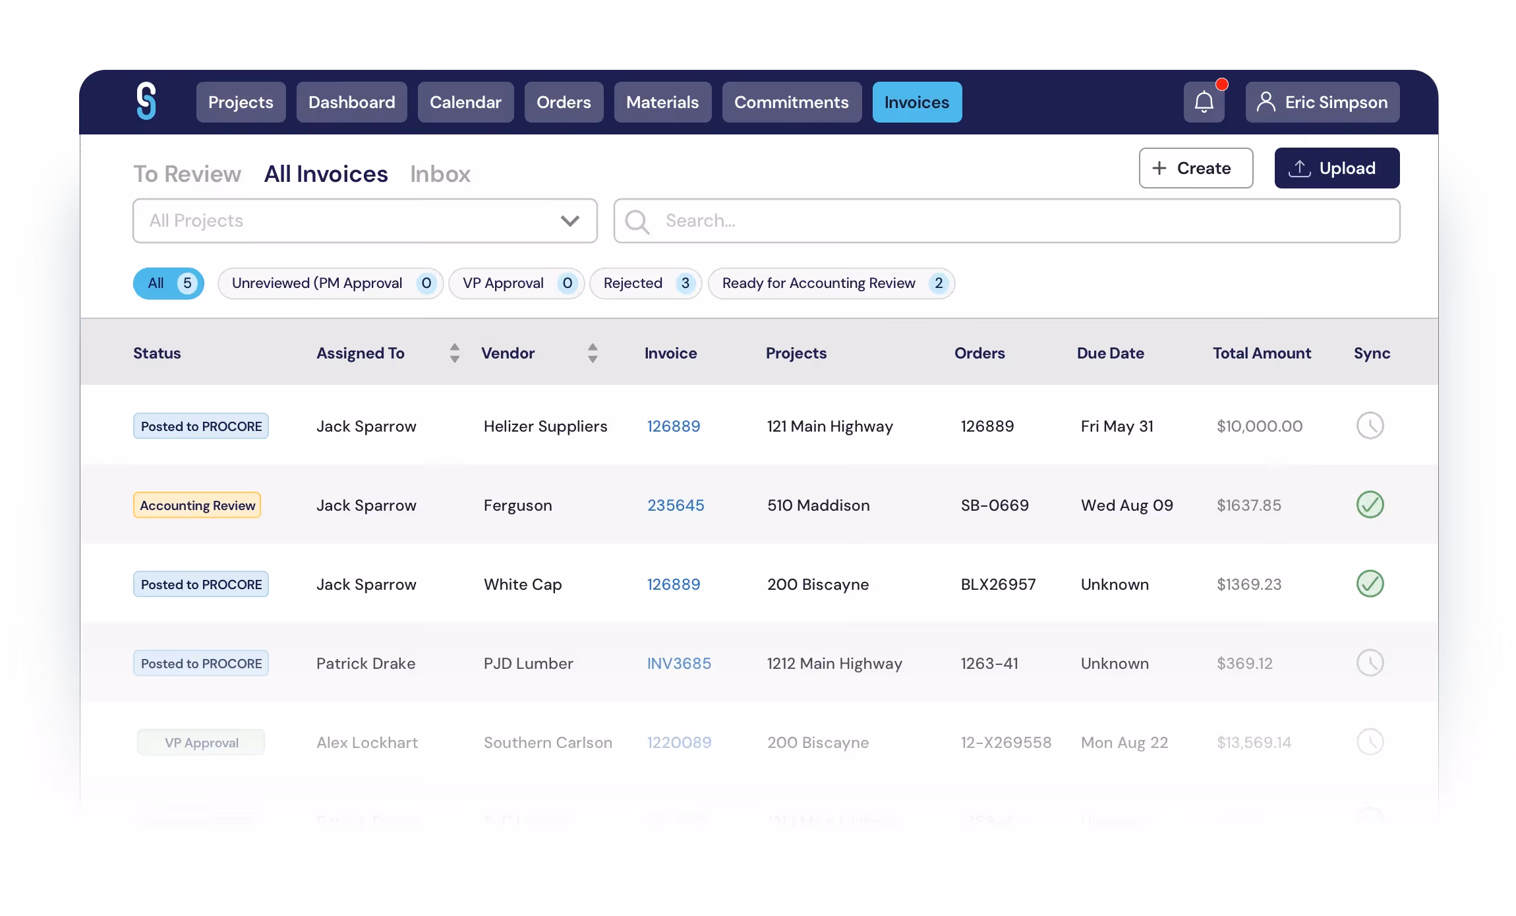The height and width of the screenshot is (916, 1516).
Task: Click the search magnifier icon
Action: [637, 221]
